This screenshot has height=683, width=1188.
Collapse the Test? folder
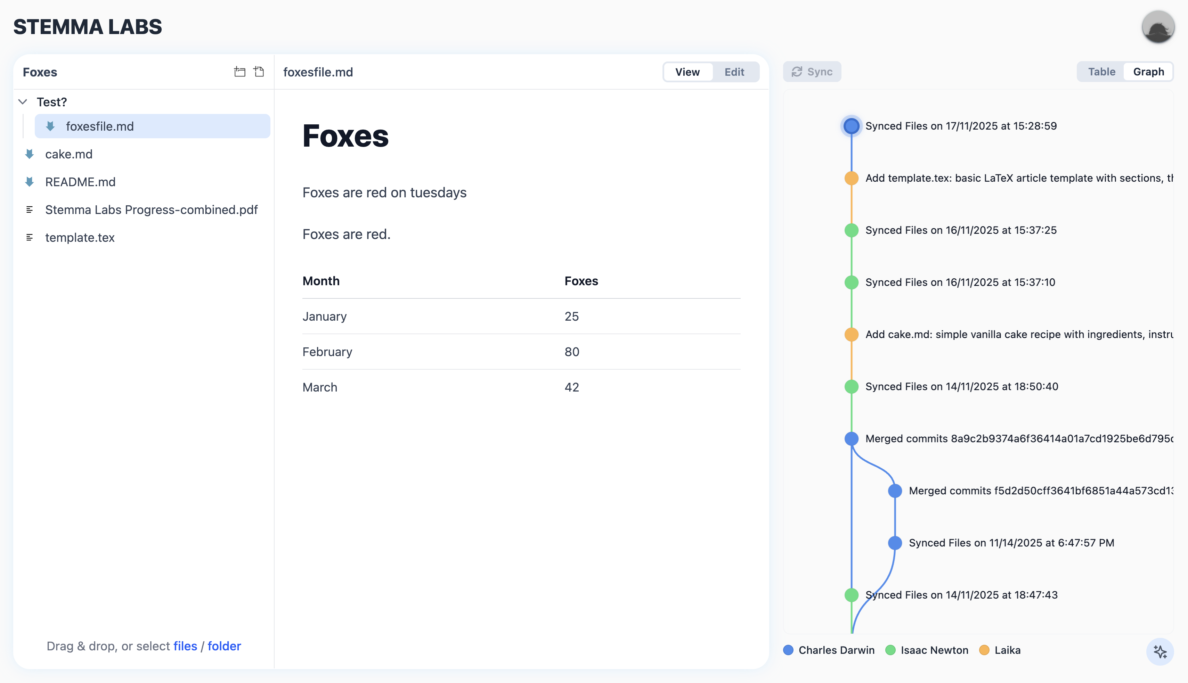23,102
